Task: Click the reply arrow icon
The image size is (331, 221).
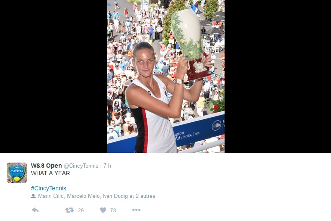Action: 35,210
